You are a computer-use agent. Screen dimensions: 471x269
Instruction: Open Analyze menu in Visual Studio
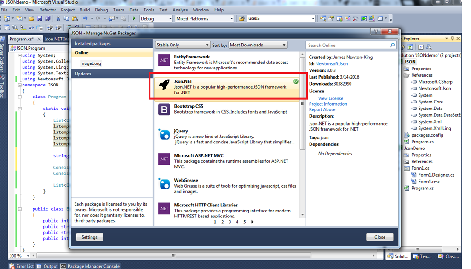pos(180,10)
